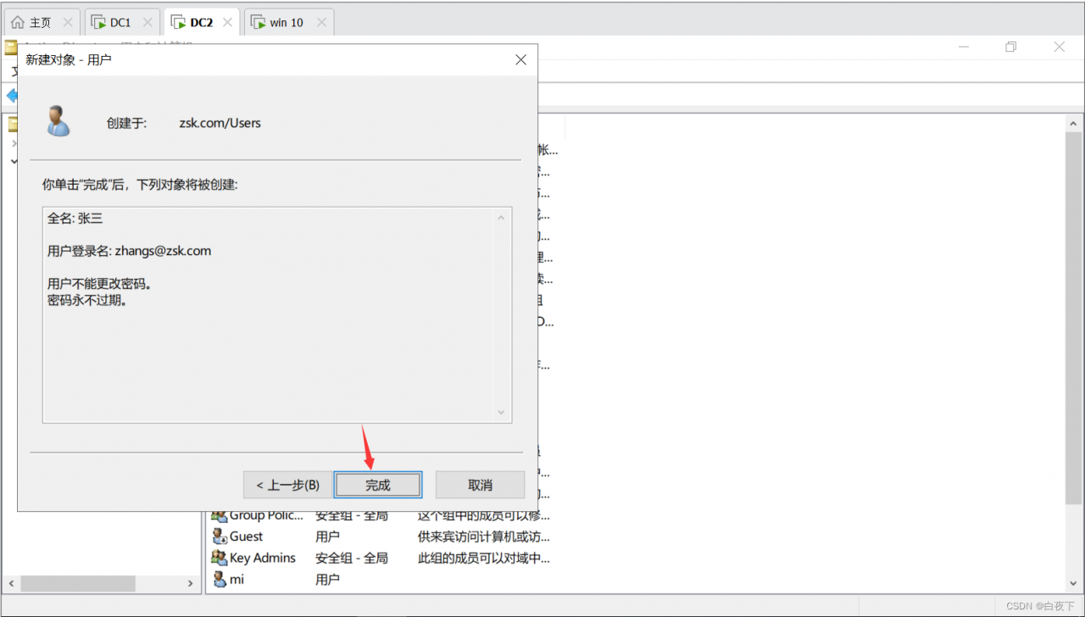Click the left pane's horizontal scrollbar thumb
The width and height of the screenshot is (1085, 617).
78,584
